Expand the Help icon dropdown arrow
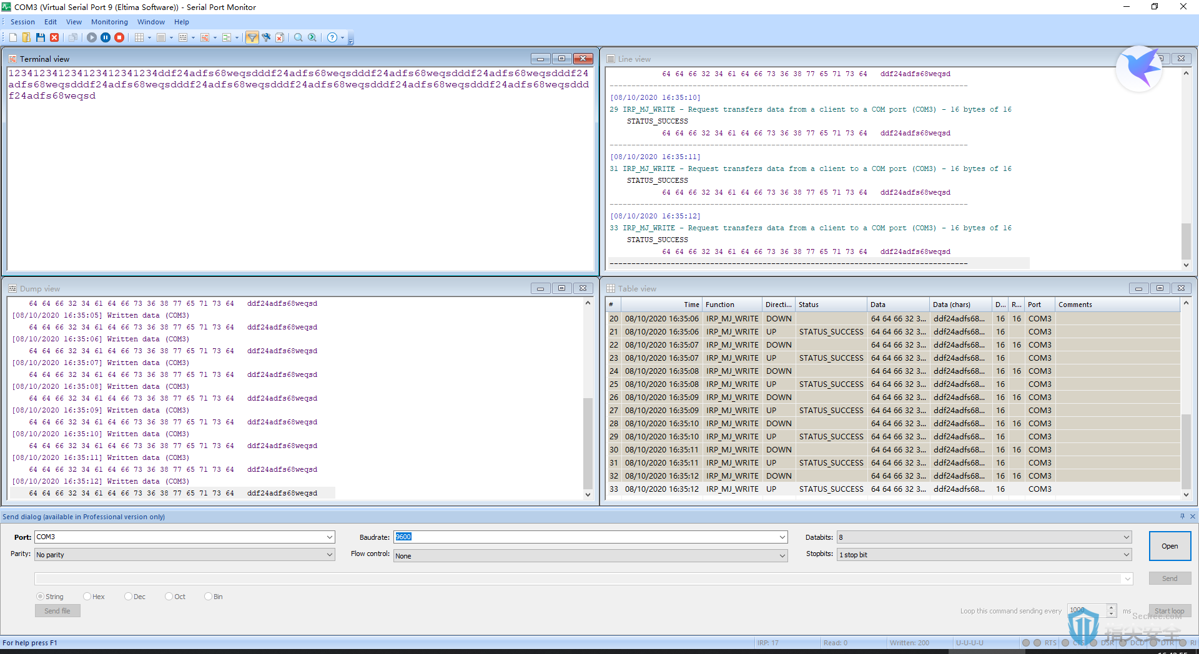Screen dimensions: 1199x654 (342, 37)
